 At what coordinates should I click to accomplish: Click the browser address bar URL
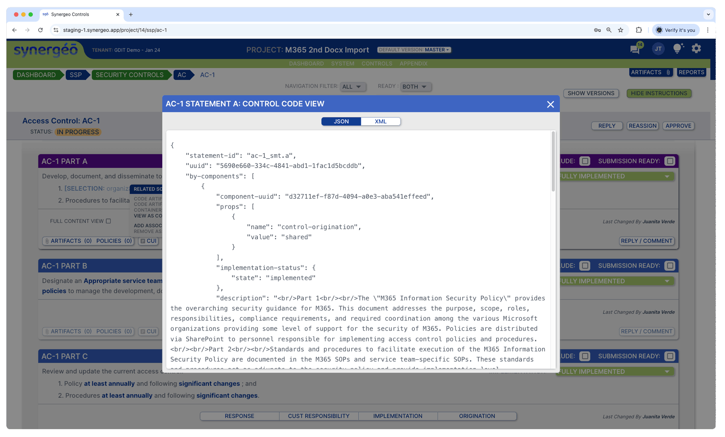pos(115,30)
